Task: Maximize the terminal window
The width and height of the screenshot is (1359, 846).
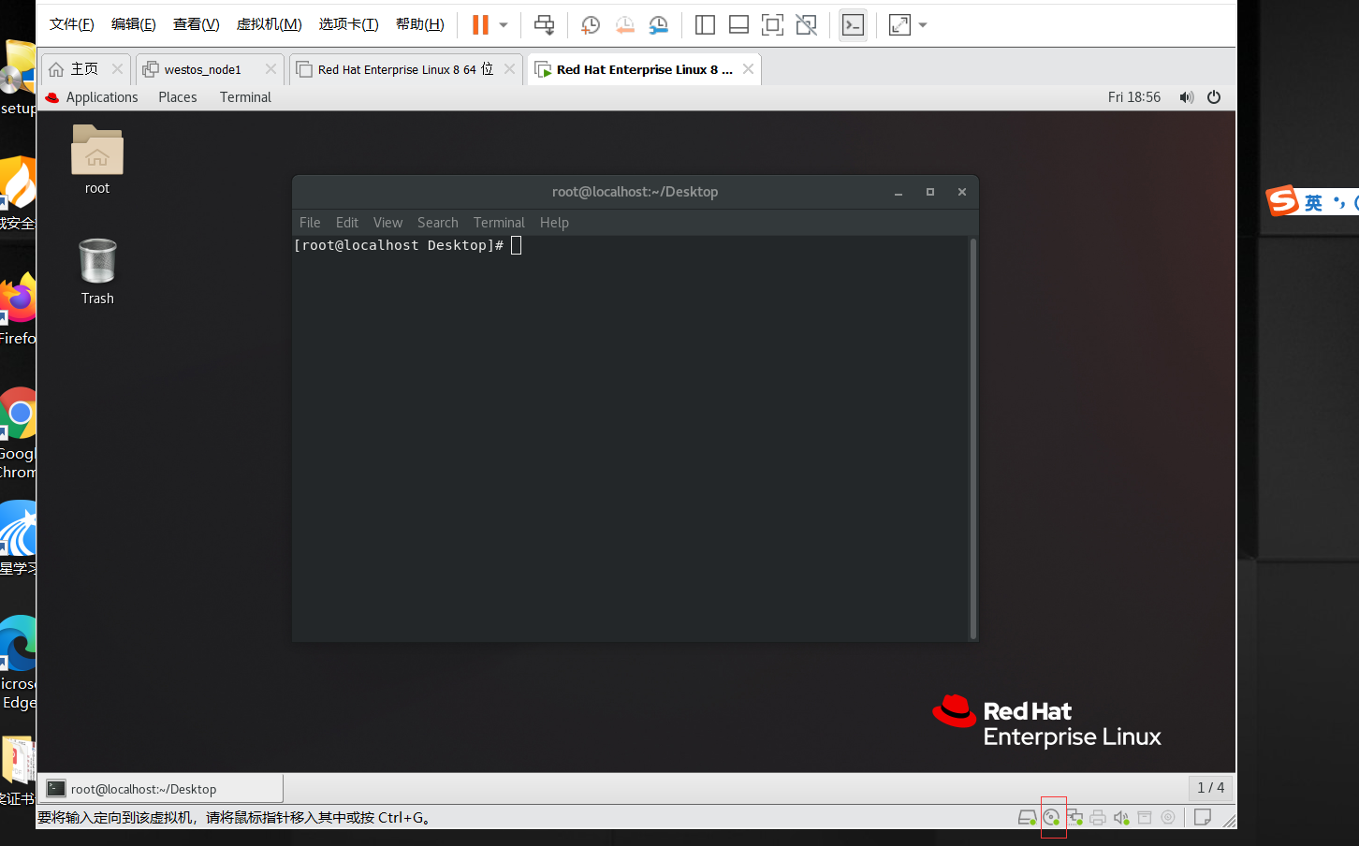Action: [x=930, y=192]
